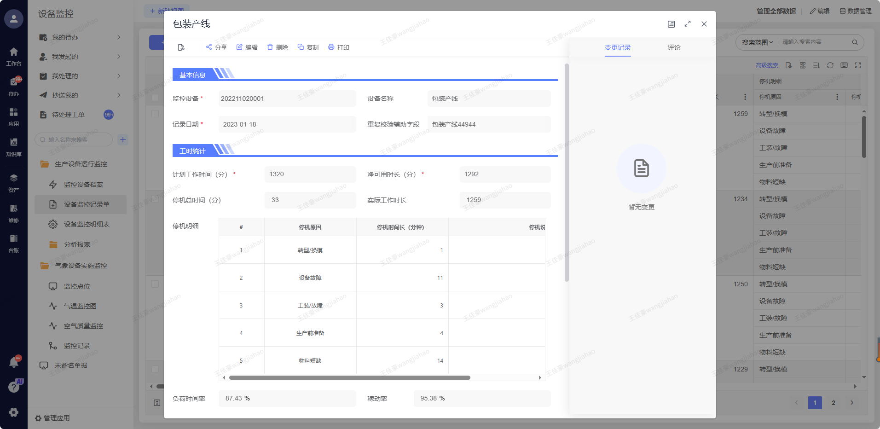880x429 pixels.
Task: Select the 变更记录 tab
Action: pyautogui.click(x=618, y=47)
